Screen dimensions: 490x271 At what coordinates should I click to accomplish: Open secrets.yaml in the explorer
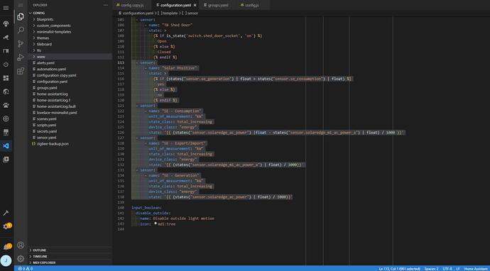point(70,131)
